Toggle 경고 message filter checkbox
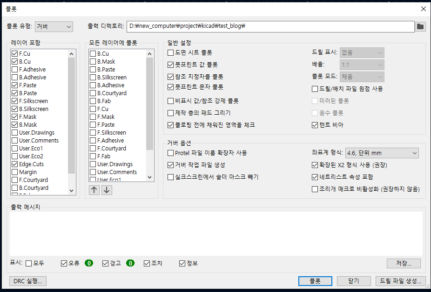Viewport: 431px width, 292px height. coord(105,264)
